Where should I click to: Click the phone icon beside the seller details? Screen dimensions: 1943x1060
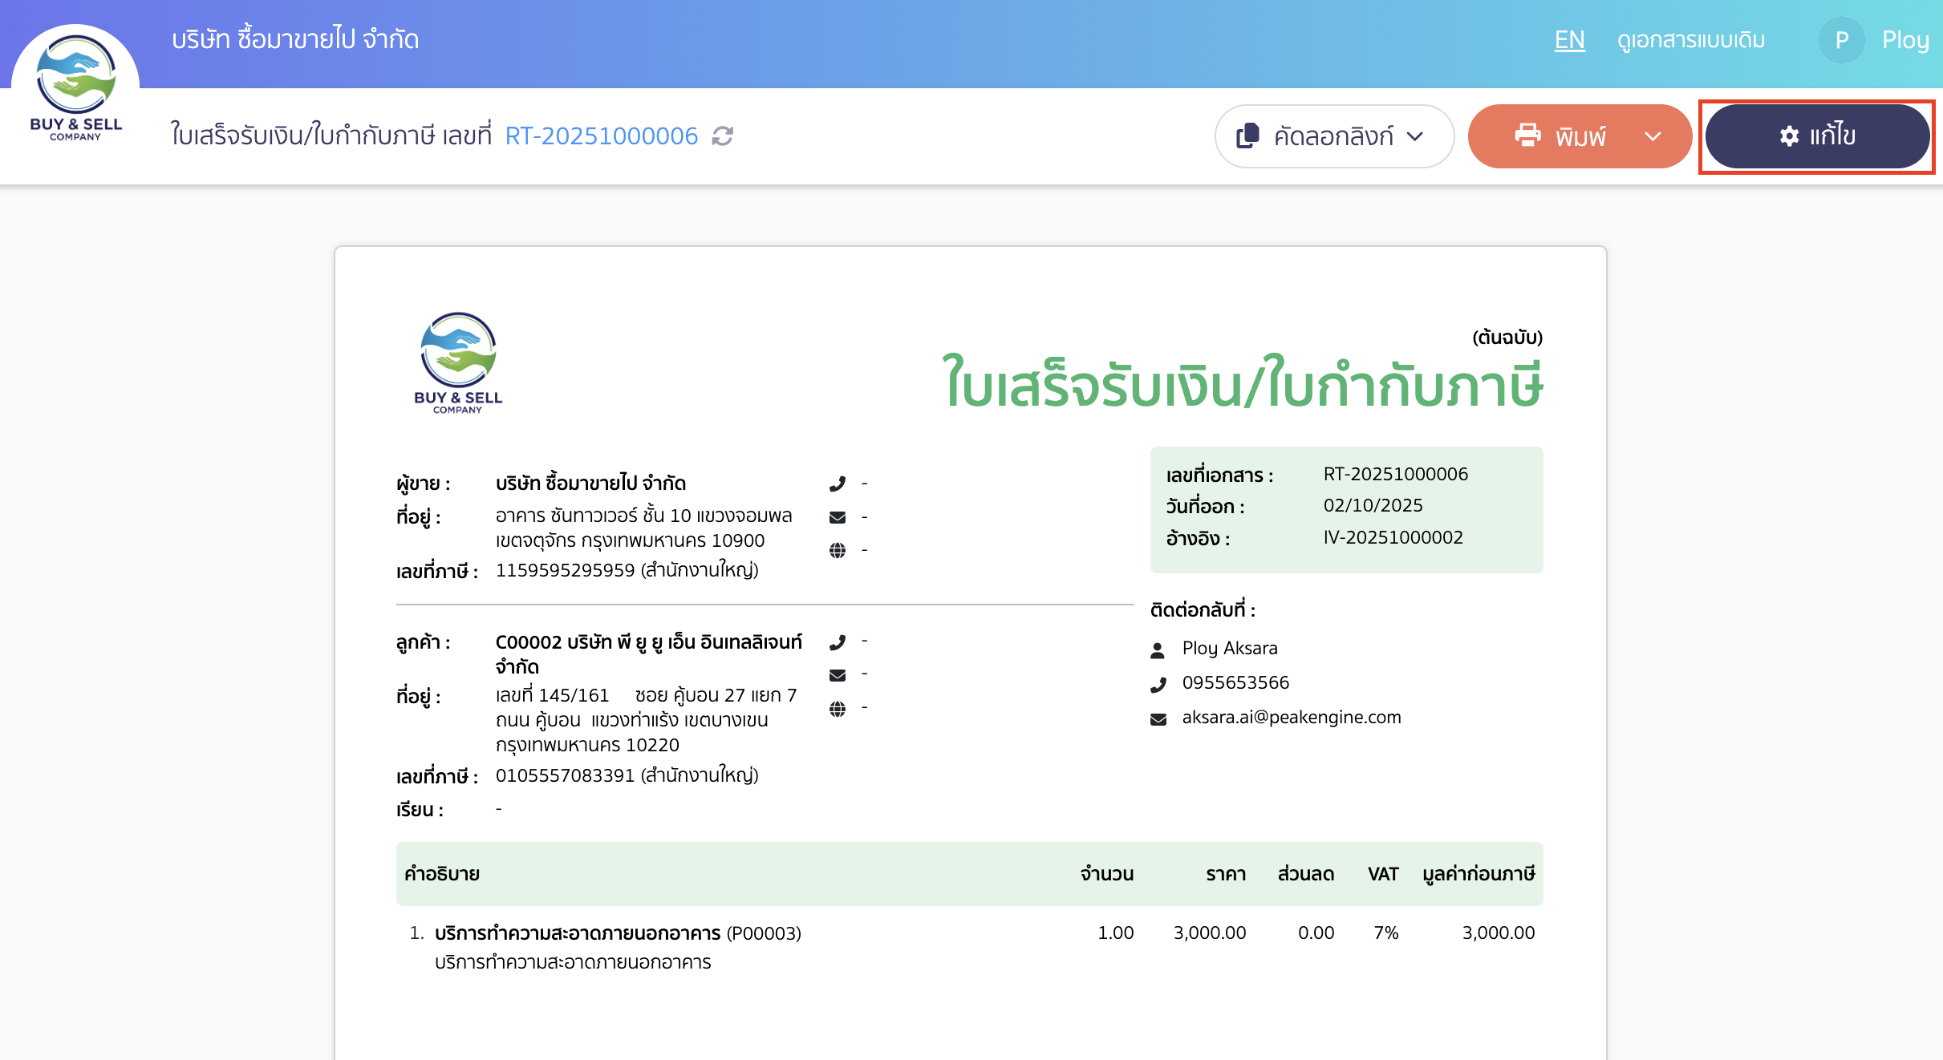pos(838,483)
